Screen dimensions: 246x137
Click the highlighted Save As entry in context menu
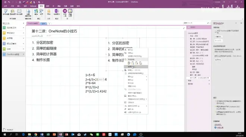[x=136, y=67]
